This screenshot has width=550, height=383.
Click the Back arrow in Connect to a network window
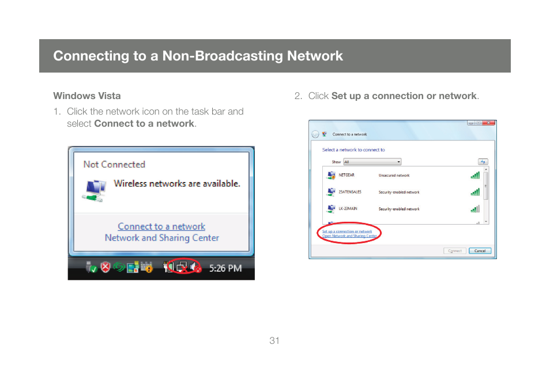315,134
